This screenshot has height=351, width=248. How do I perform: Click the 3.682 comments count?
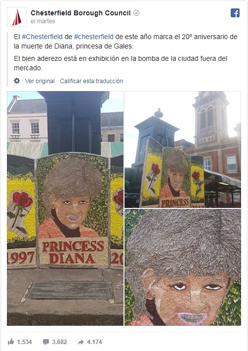coord(59,342)
